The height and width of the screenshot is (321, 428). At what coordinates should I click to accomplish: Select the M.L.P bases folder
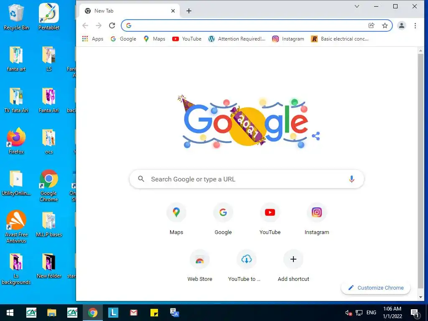point(49,224)
